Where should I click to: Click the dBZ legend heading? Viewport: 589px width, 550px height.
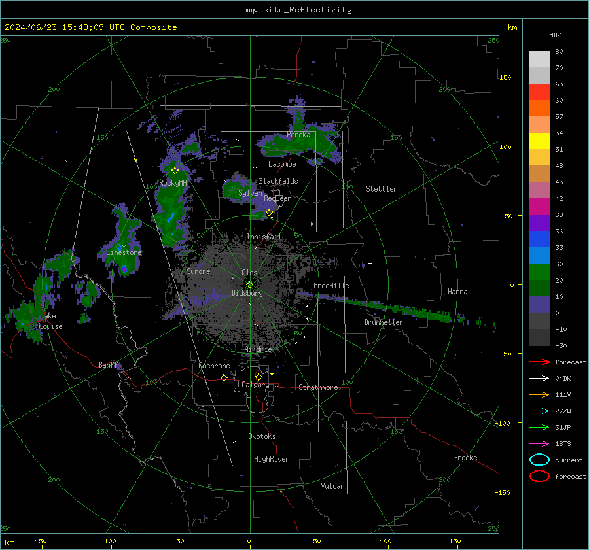coord(555,35)
